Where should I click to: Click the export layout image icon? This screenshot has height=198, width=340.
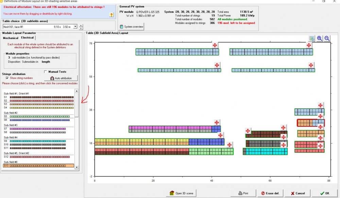pos(312,38)
